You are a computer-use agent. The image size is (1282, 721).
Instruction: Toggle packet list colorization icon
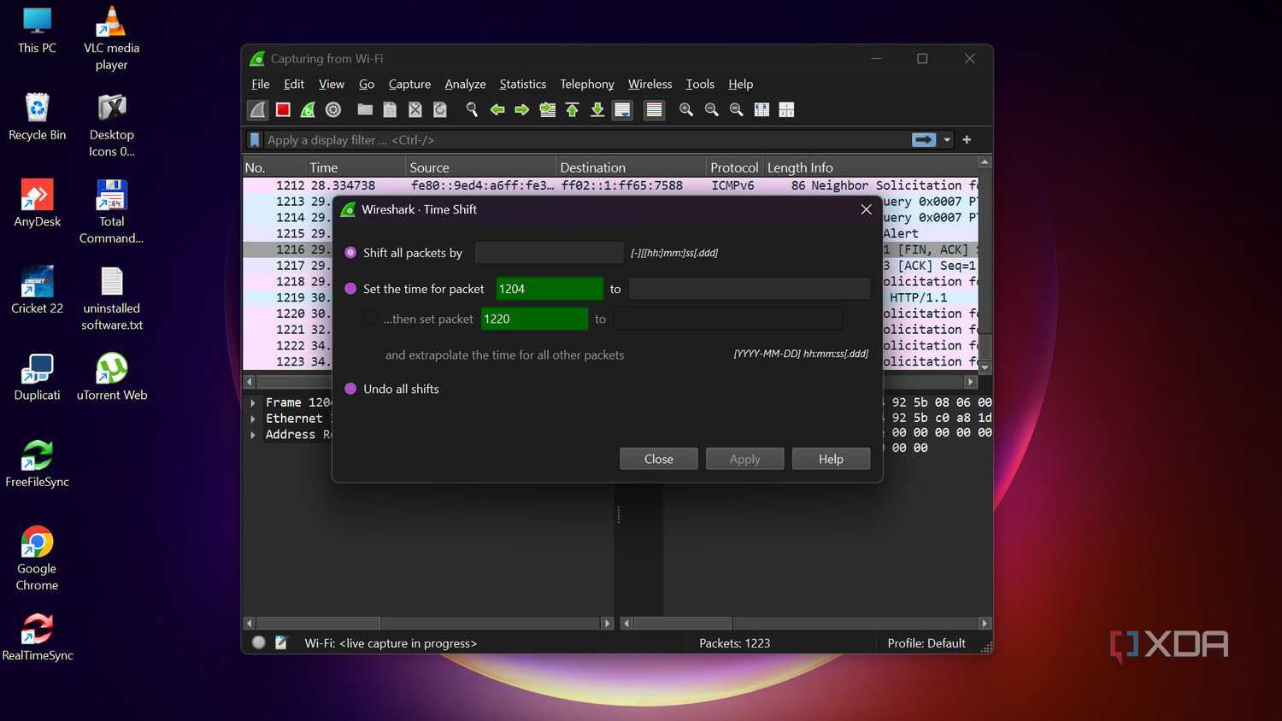654,109
